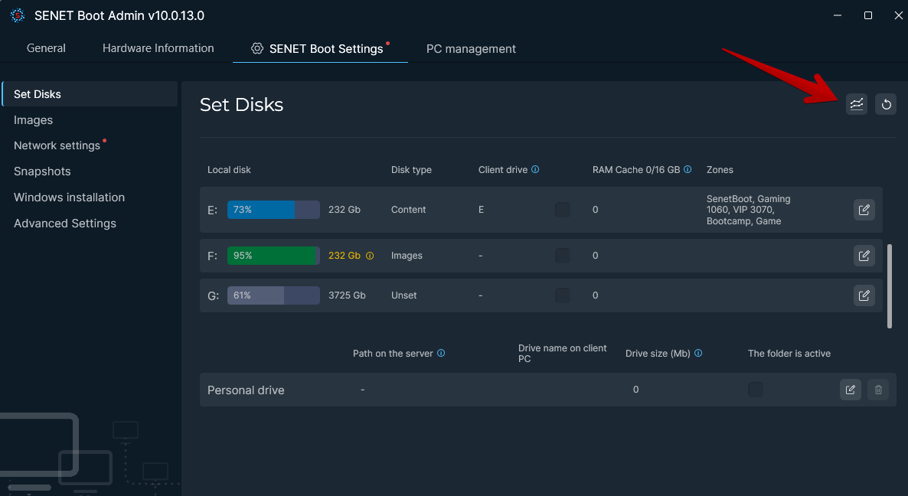Toggle the folder is active for Personal drive
The image size is (908, 496).
click(x=755, y=389)
